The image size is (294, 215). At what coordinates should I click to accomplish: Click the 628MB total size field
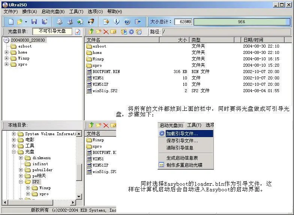183,22
